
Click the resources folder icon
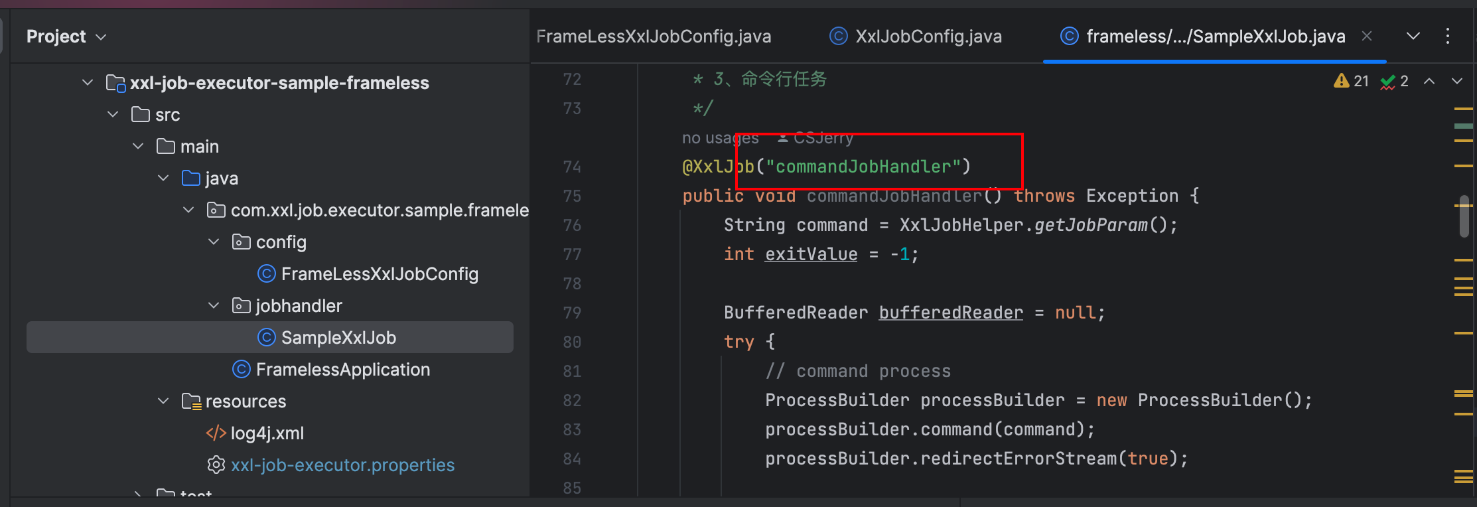coord(192,401)
